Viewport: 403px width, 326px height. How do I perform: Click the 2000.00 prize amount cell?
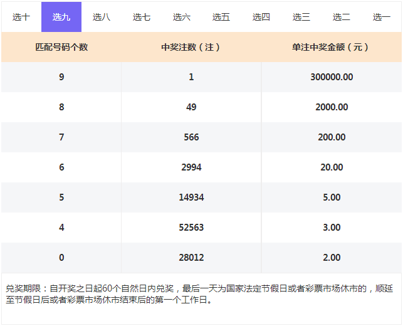(332, 107)
